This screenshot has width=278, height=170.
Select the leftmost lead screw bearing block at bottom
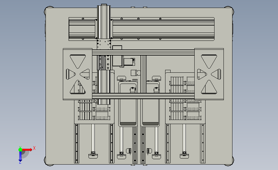pos(93,155)
